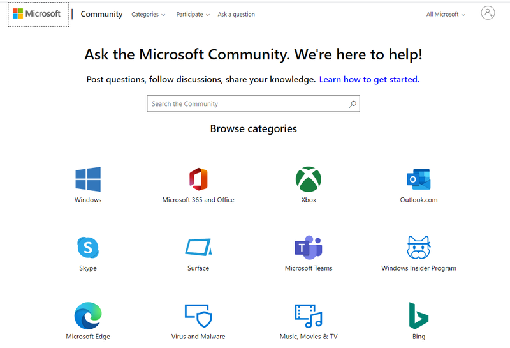Open the Surface device icon
Screen dimensions: 510x348
[x=198, y=247]
